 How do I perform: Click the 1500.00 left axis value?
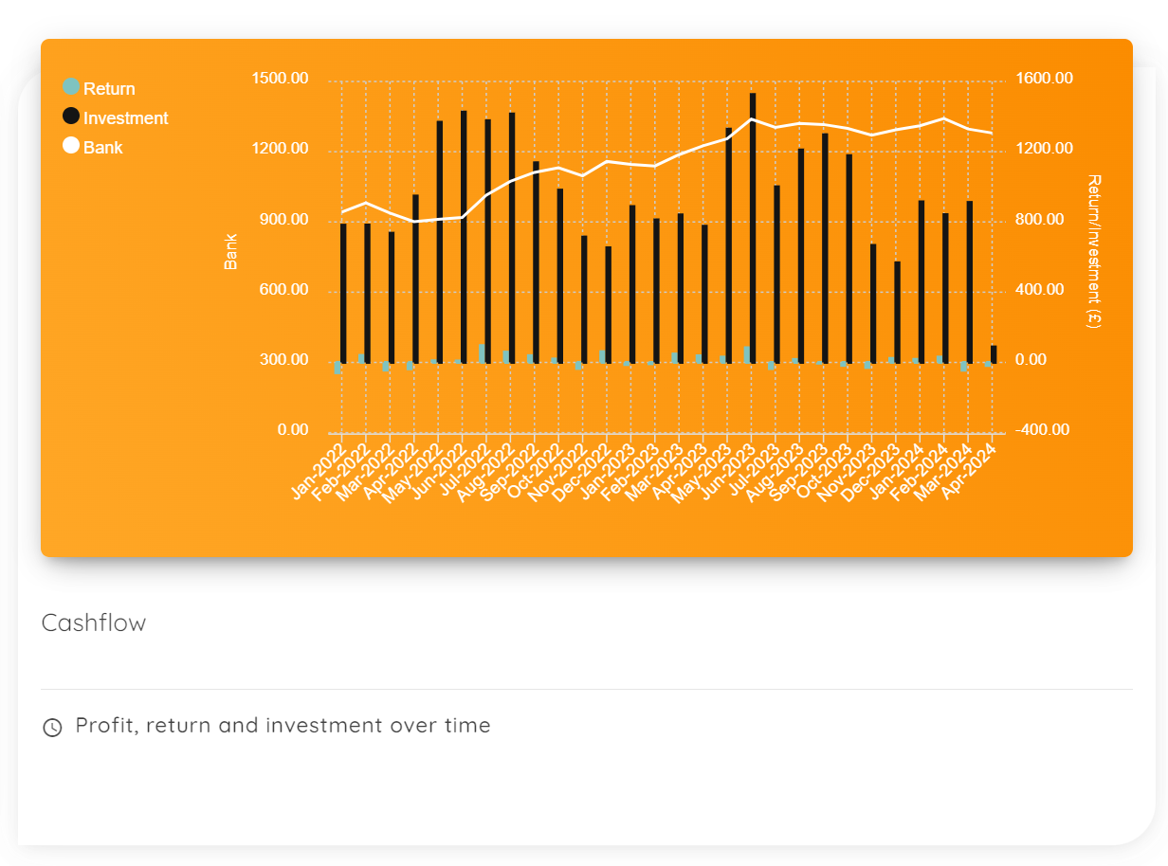click(281, 79)
